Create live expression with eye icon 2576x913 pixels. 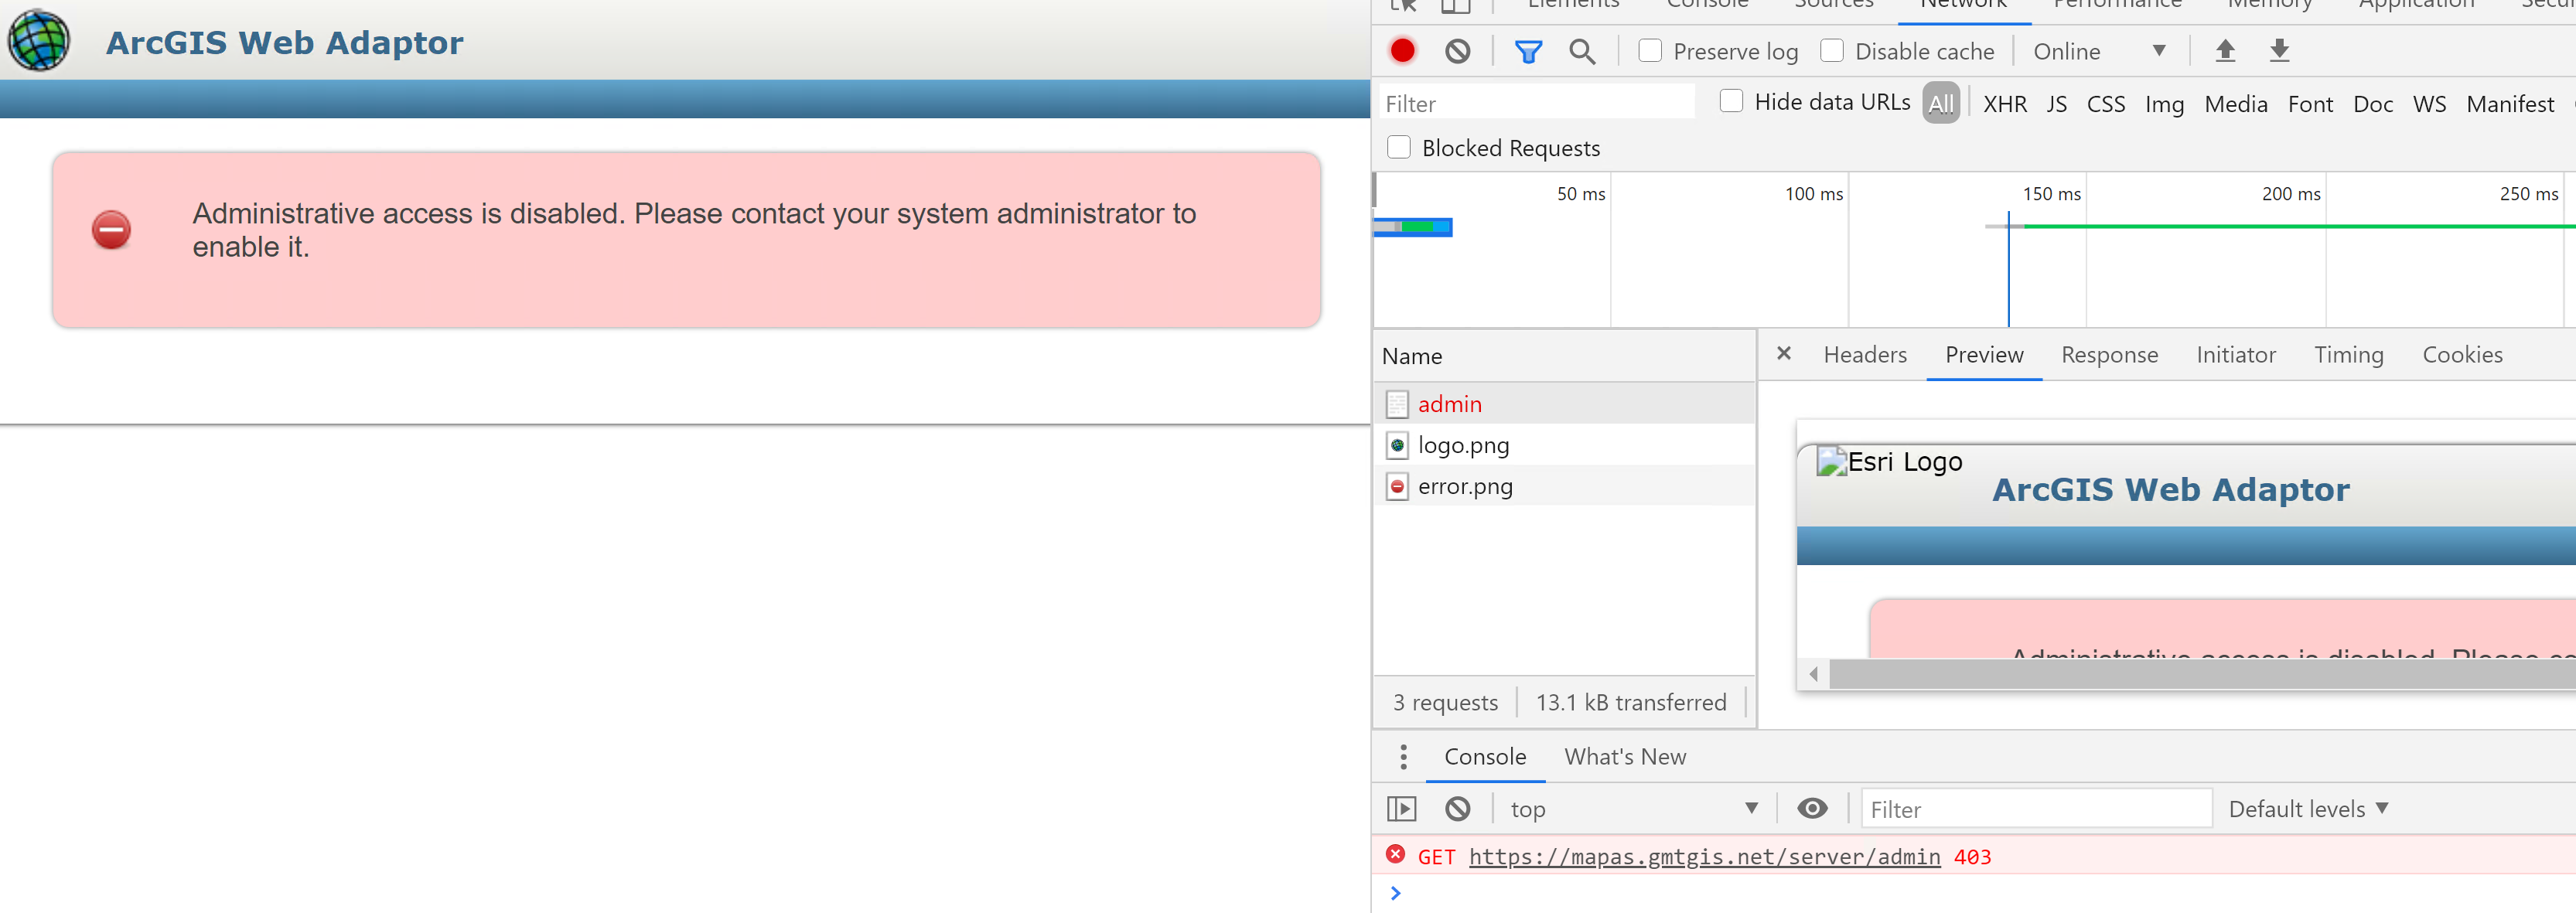(x=1811, y=808)
